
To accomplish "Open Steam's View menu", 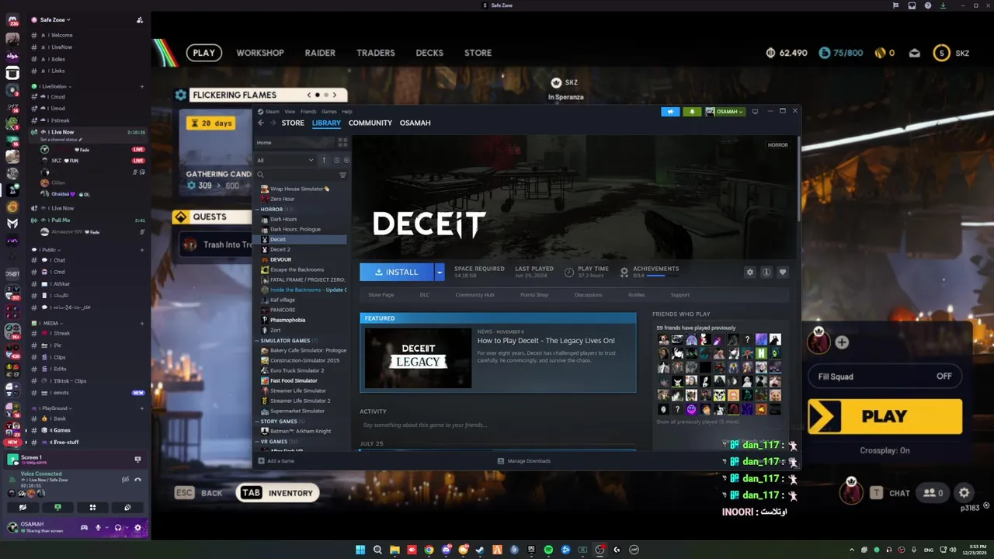I will tap(290, 112).
